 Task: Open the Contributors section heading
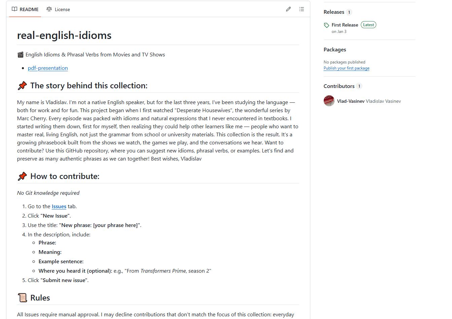[x=339, y=86]
